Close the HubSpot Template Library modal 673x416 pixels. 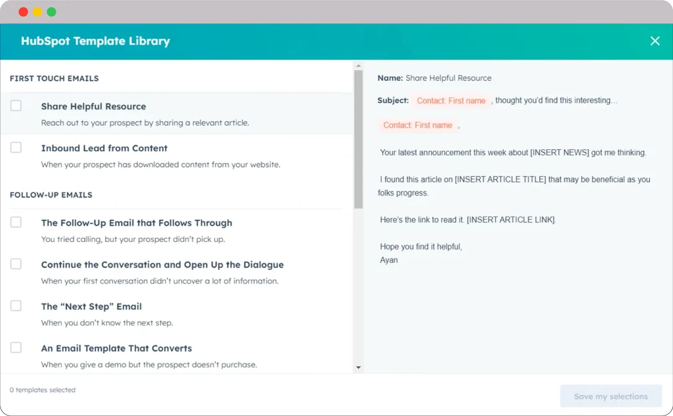click(x=655, y=41)
